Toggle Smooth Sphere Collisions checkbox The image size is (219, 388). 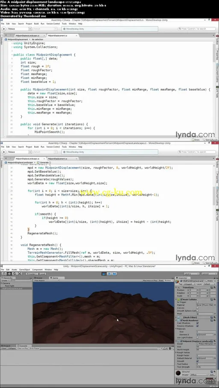pyautogui.click(x=197, y=311)
